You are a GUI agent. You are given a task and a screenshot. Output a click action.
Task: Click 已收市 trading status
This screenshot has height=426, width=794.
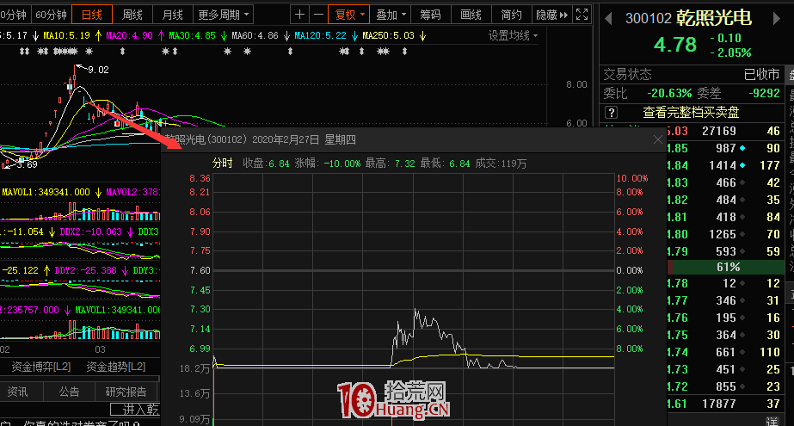(761, 75)
